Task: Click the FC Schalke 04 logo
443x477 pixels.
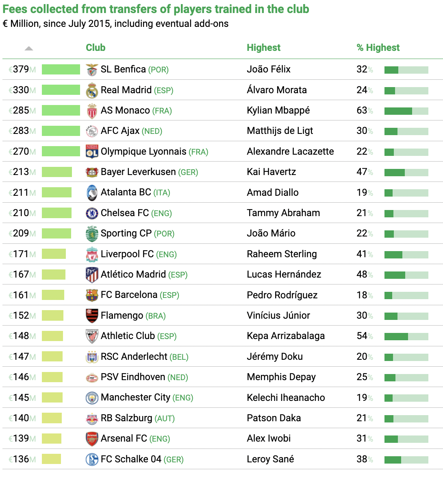Action: (92, 459)
